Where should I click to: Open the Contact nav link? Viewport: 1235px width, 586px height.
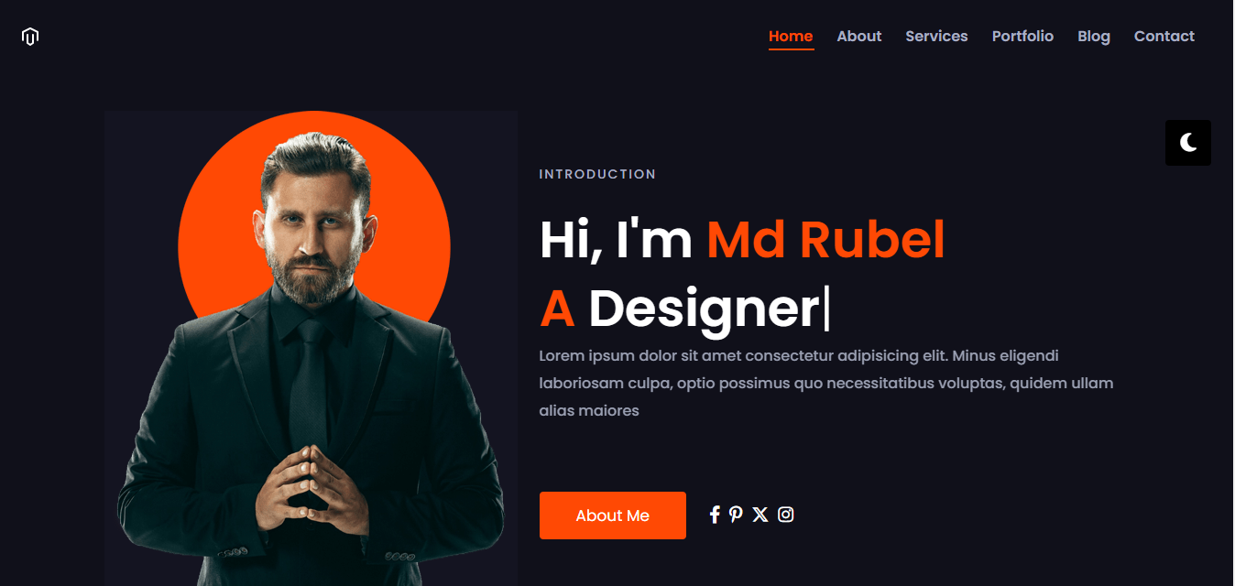click(1164, 37)
